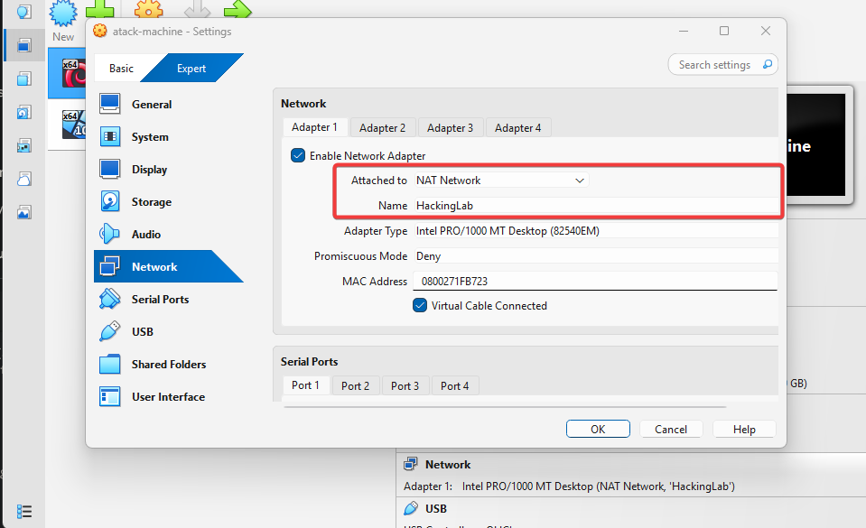866x528 pixels.
Task: Open the Storage settings page
Action: click(x=169, y=202)
